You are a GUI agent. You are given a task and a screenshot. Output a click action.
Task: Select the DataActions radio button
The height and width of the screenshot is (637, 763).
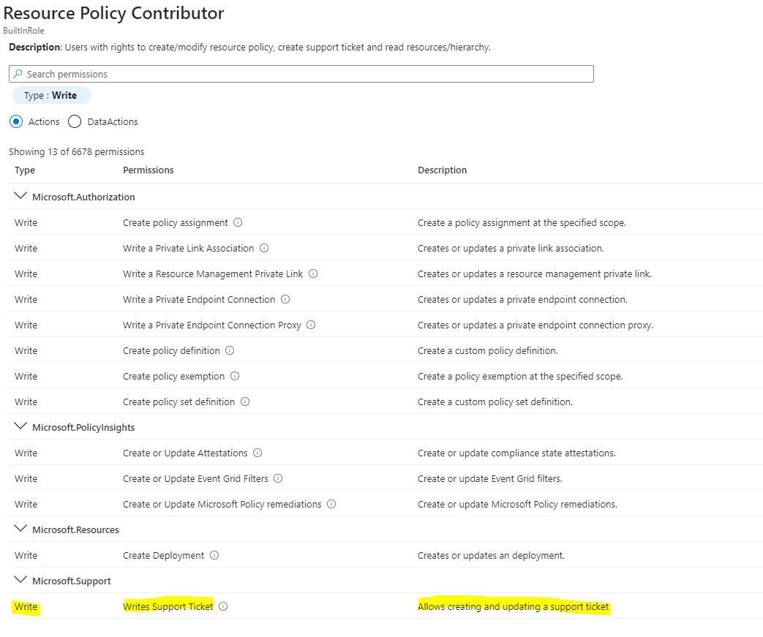(75, 121)
